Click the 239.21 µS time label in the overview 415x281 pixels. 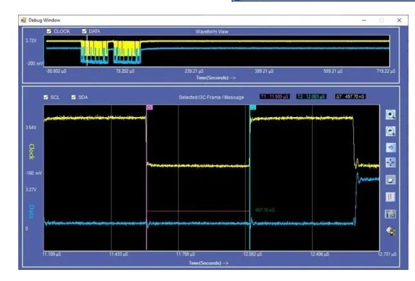pyautogui.click(x=194, y=71)
